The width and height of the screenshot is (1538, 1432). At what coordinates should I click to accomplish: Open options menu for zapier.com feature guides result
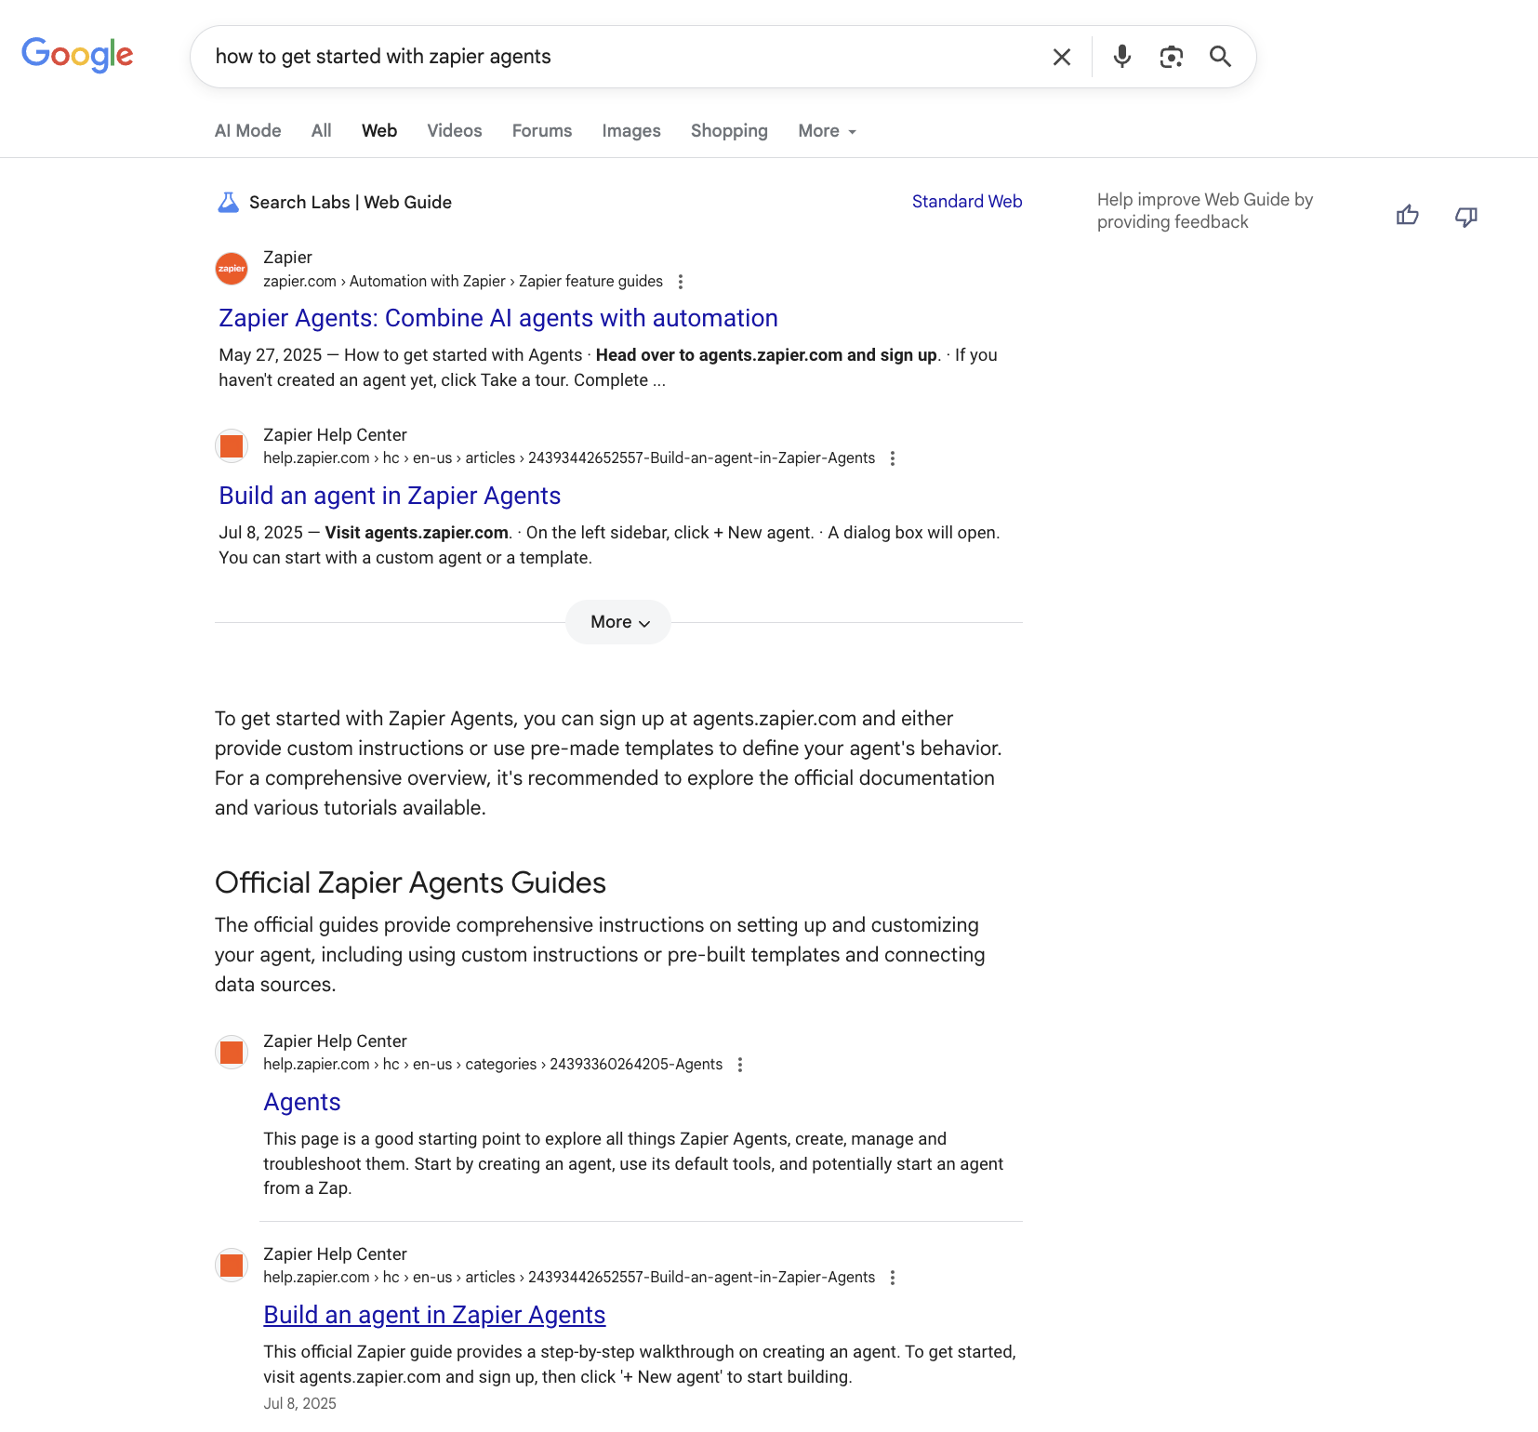(x=681, y=282)
